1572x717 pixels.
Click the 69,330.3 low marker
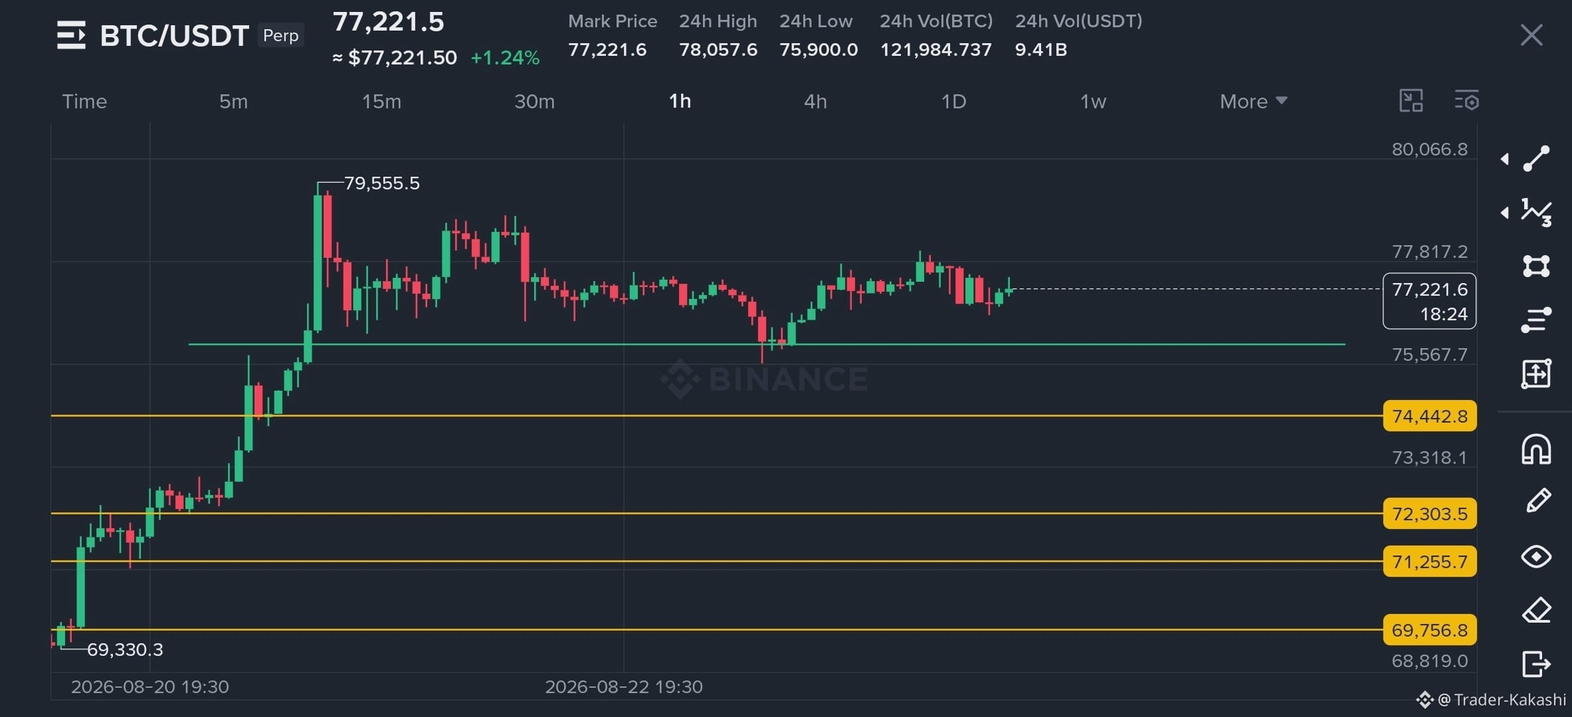click(125, 649)
